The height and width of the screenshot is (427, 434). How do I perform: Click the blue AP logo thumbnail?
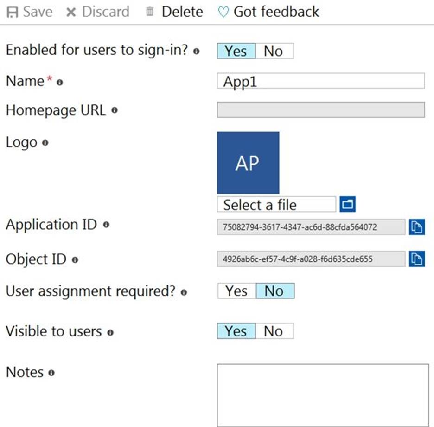(x=248, y=163)
